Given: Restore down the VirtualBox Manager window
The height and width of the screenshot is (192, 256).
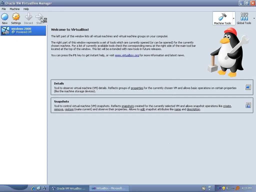Looking at the screenshot, I should (247, 3).
